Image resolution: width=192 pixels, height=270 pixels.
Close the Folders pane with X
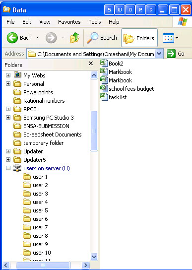tap(91, 64)
